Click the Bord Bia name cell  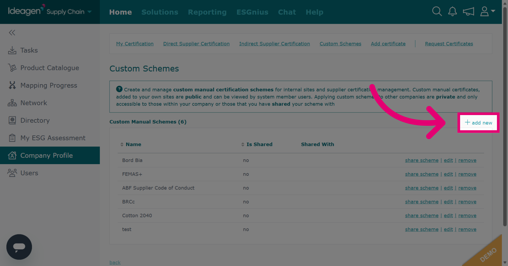click(132, 160)
